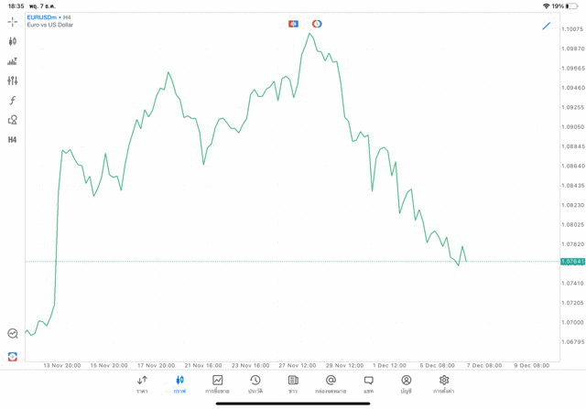
Task: Activate the crosshair cursor tool
Action: [x=13, y=21]
